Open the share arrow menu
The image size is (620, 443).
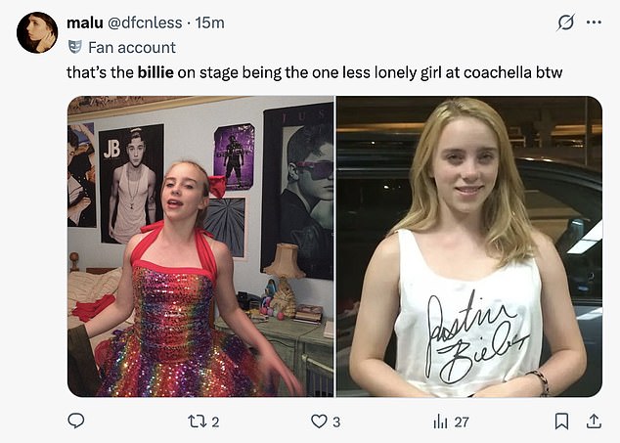click(x=593, y=421)
